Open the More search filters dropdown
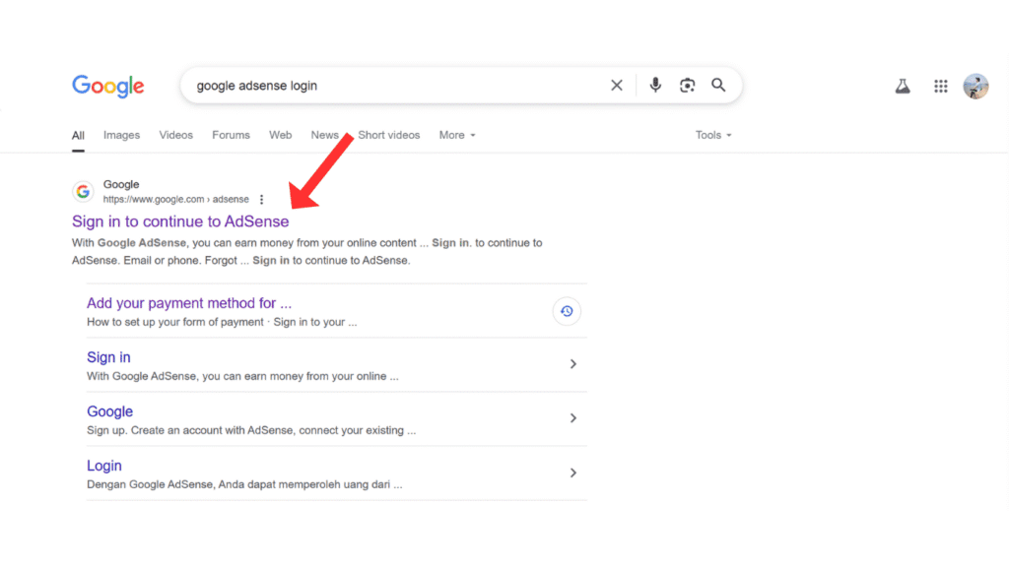Screen dimensions: 1009x567 457,135
